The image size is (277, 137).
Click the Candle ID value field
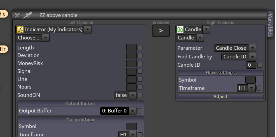(x=251, y=65)
